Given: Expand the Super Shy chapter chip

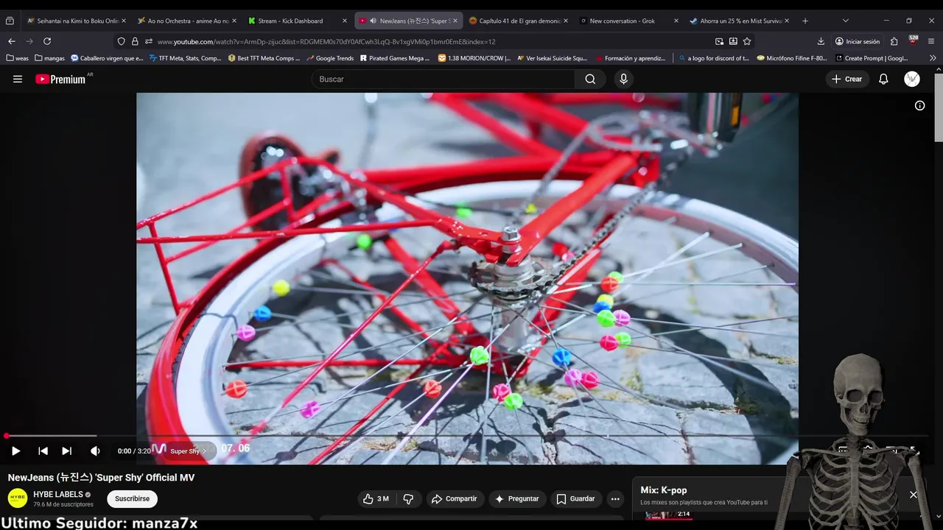Looking at the screenshot, I should [x=189, y=451].
